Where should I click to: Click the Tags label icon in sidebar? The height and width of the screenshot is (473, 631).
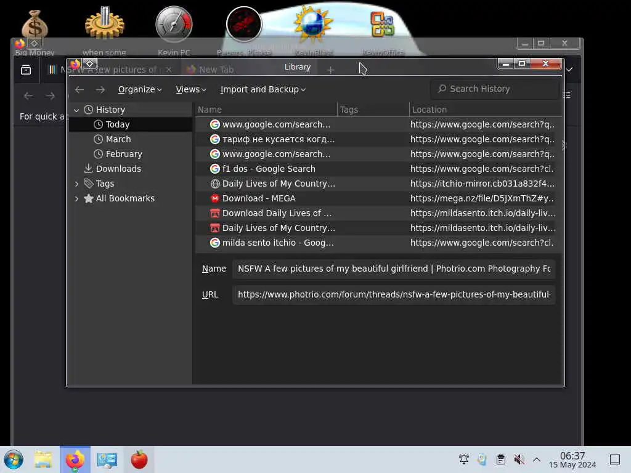(x=89, y=184)
